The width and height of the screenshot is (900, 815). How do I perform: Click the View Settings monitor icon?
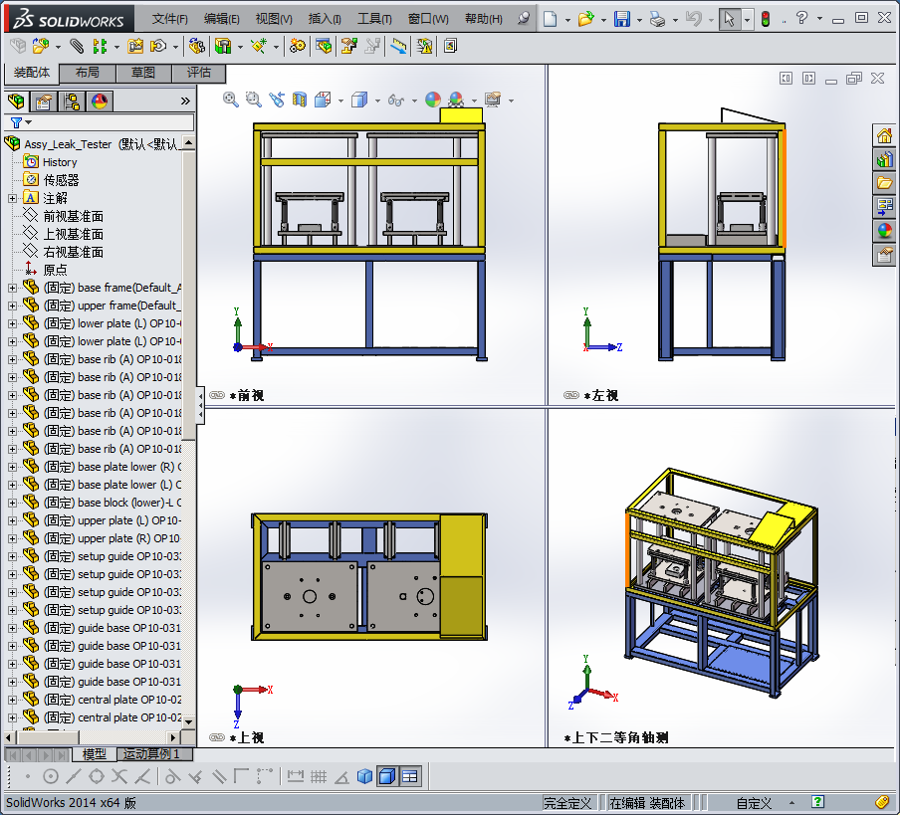pos(493,100)
